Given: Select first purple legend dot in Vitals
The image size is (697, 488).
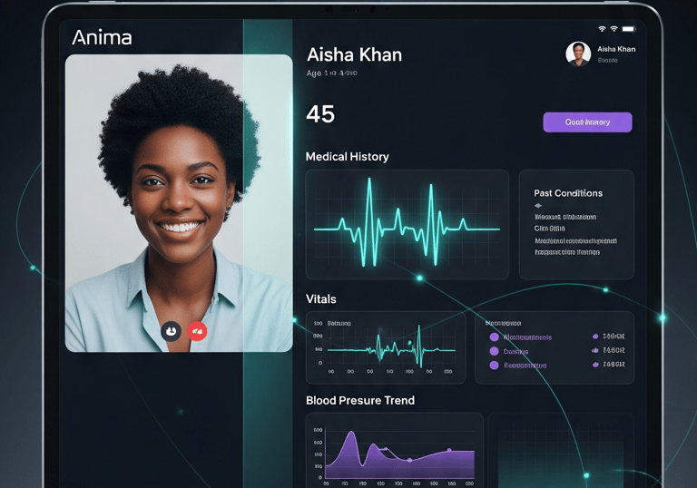Looking at the screenshot, I should click(494, 337).
